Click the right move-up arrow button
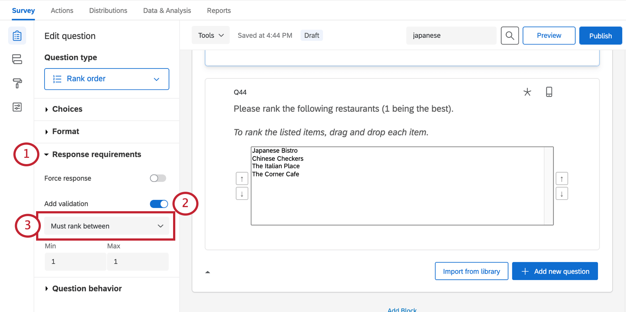The height and width of the screenshot is (312, 626). [x=562, y=179]
